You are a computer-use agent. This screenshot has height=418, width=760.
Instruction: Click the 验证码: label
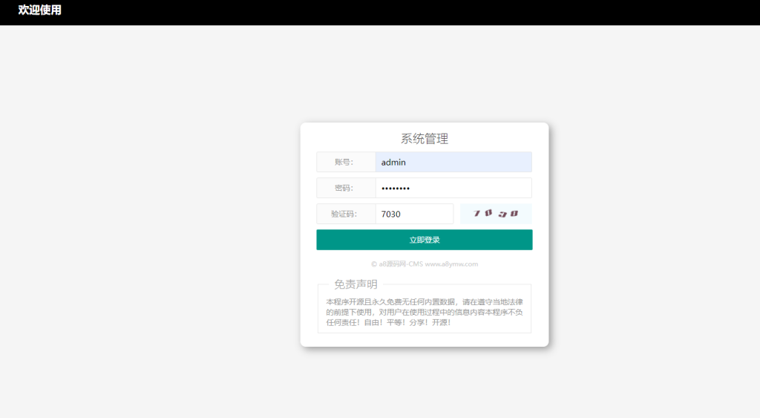(346, 214)
